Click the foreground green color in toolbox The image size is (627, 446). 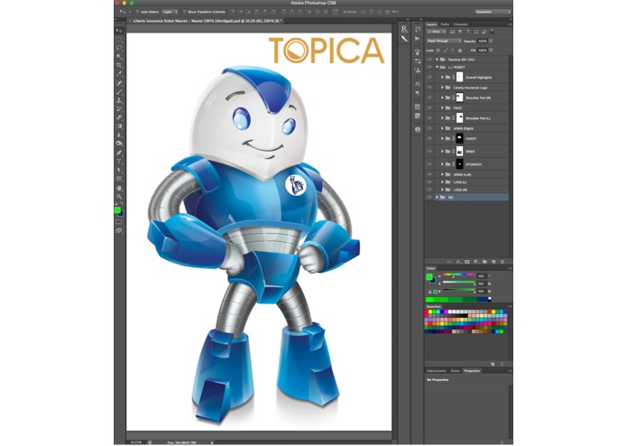click(117, 210)
